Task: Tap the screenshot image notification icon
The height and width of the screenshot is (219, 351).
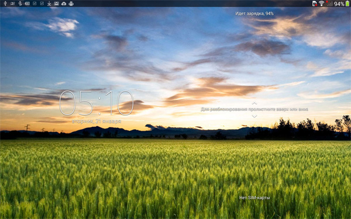Action: pyautogui.click(x=12, y=4)
